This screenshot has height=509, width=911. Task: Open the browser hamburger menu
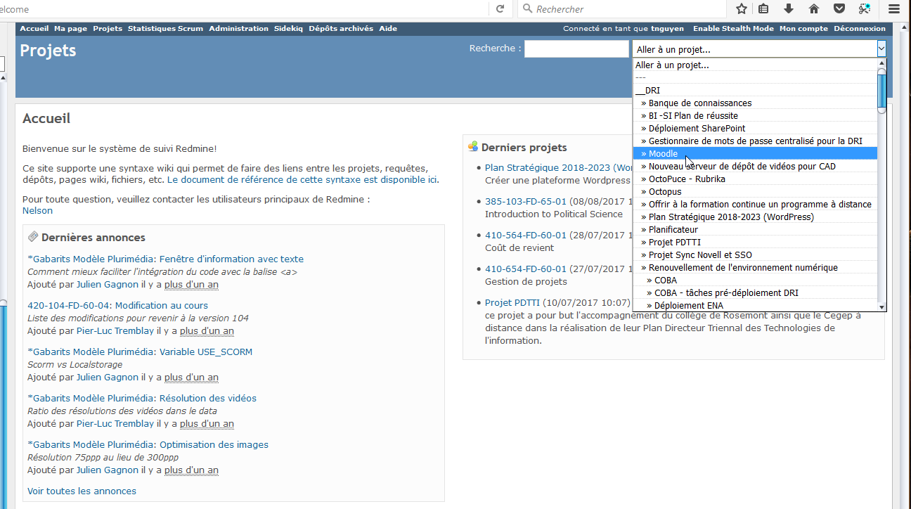pos(893,9)
